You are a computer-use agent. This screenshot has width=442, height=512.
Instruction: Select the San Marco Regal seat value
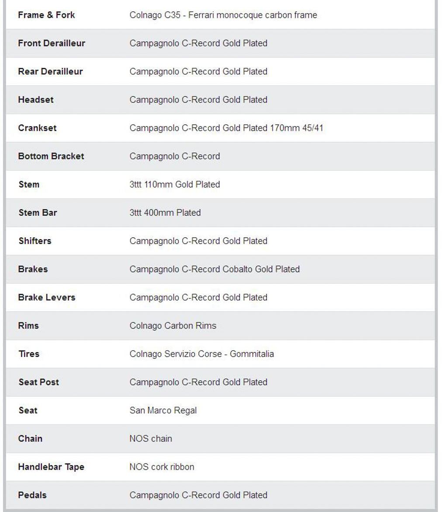click(163, 410)
